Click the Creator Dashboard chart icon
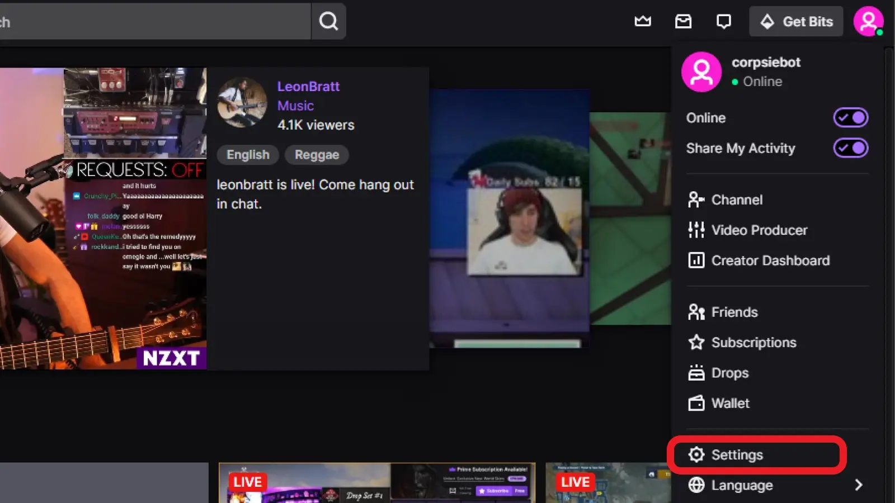Image resolution: width=895 pixels, height=503 pixels. 696,260
